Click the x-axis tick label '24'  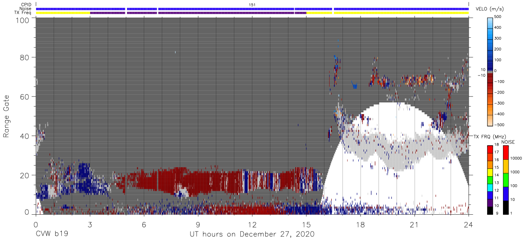pyautogui.click(x=468, y=225)
